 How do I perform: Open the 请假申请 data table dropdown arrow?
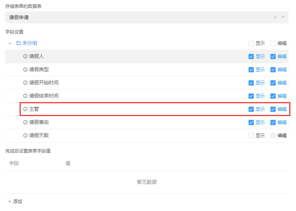283,17
